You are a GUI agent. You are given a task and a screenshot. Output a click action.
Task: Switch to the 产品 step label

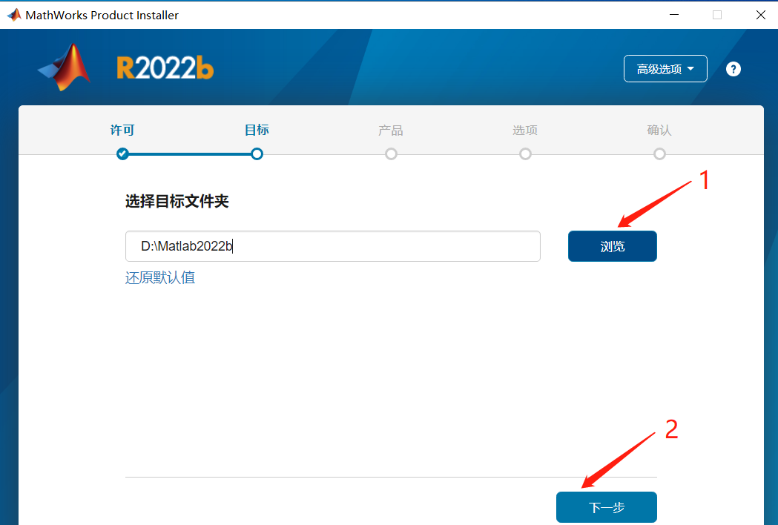point(391,130)
